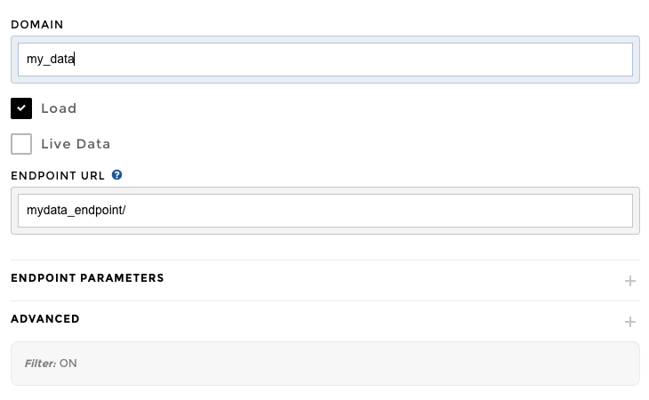
Task: Uncheck the Load checkbox
Action: click(x=21, y=108)
